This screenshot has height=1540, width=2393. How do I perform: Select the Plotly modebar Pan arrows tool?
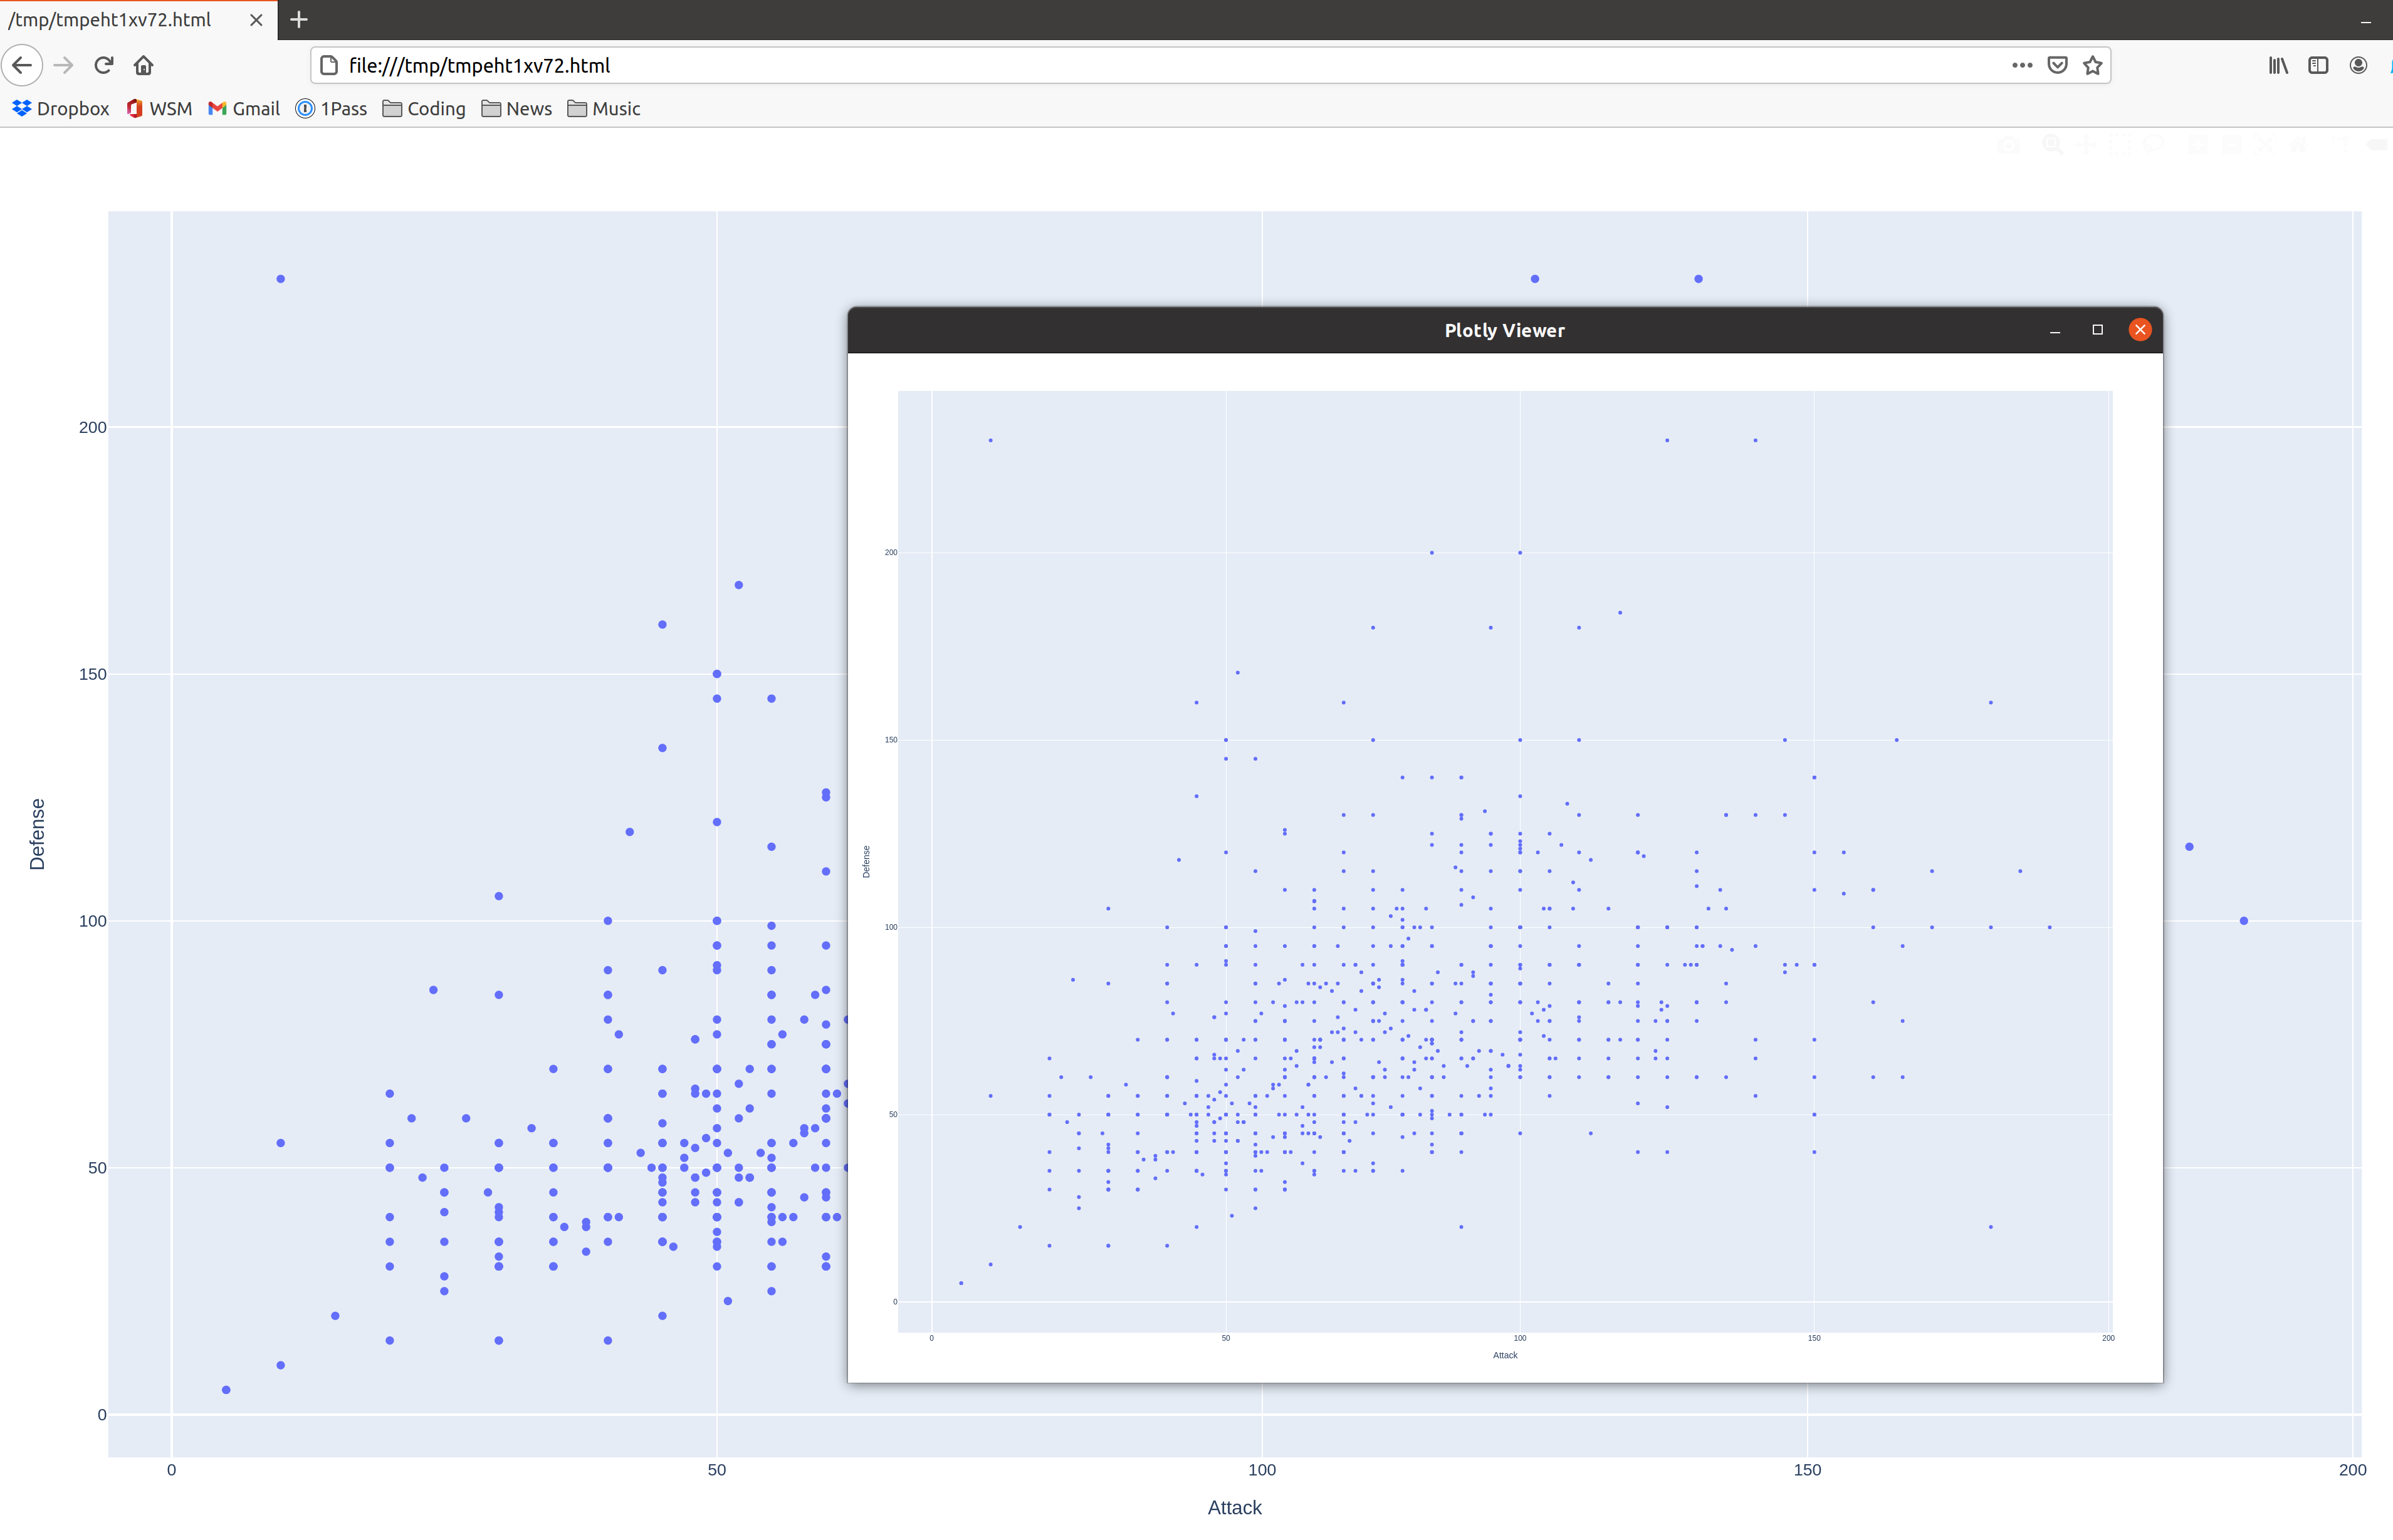(x=2087, y=144)
